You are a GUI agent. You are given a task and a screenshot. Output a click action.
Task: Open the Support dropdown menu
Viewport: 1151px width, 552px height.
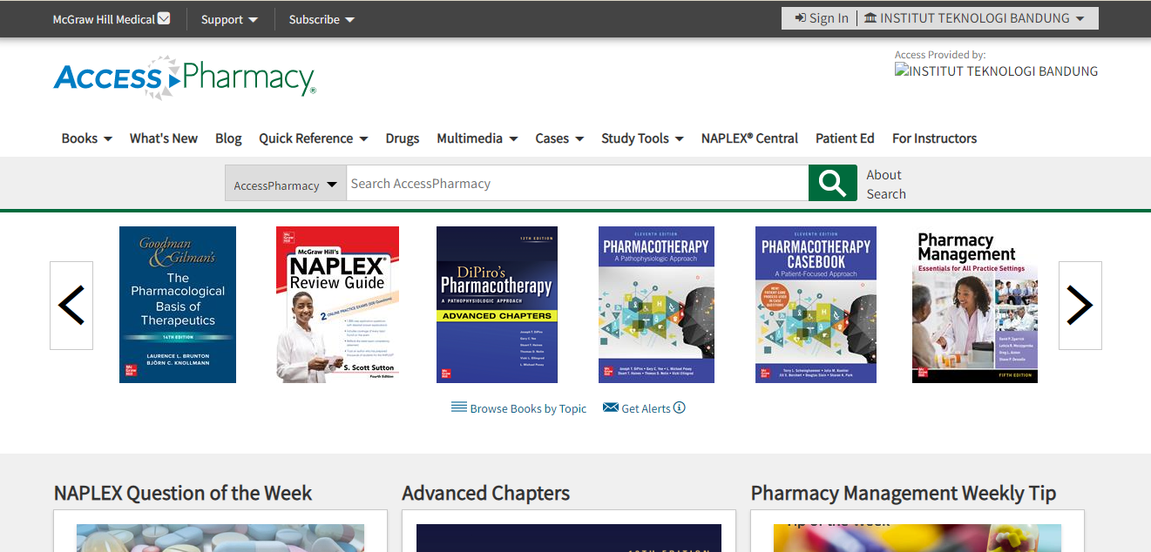pos(229,19)
